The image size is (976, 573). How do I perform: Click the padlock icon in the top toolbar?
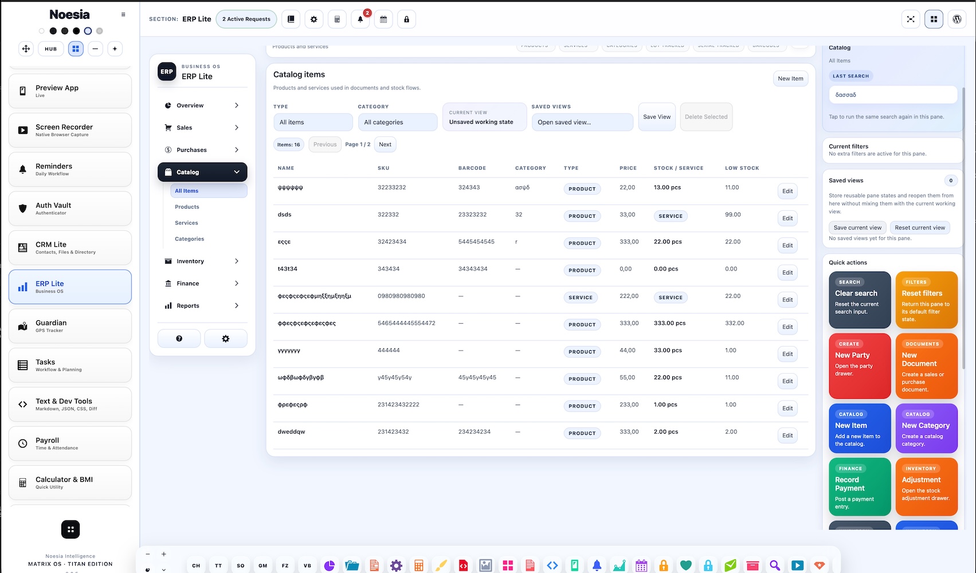[407, 19]
